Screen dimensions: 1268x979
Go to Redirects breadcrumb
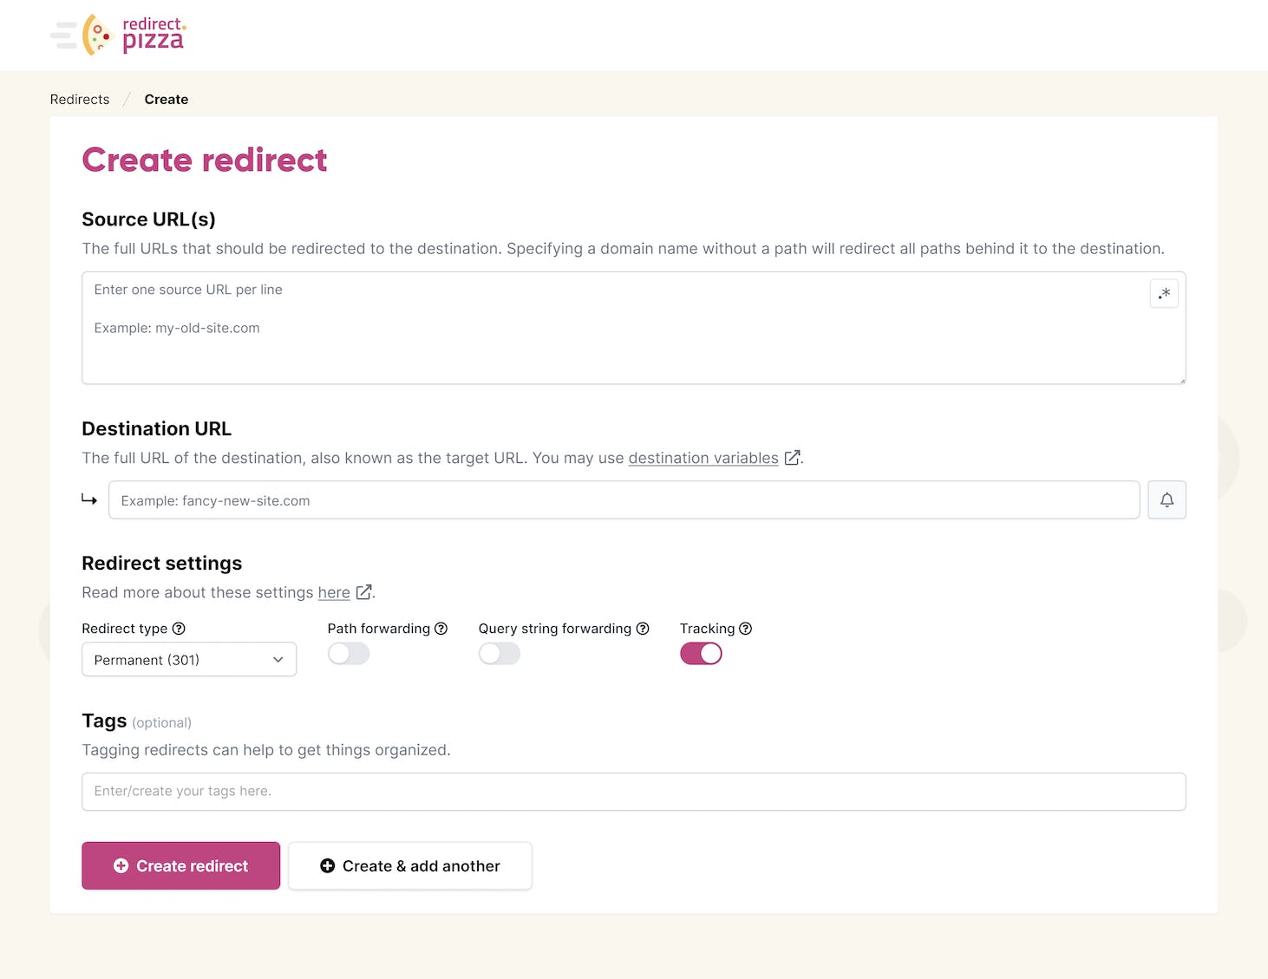coord(80,100)
